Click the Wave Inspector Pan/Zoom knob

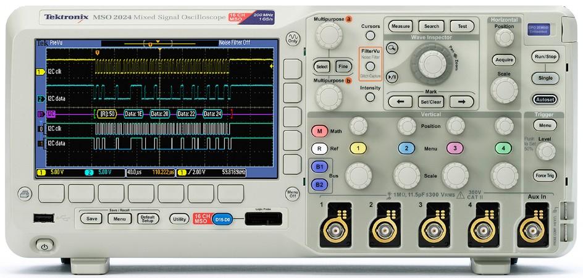pyautogui.click(x=432, y=64)
